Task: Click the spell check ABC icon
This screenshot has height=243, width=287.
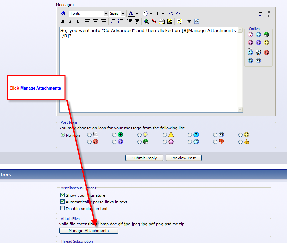Action: point(260,14)
